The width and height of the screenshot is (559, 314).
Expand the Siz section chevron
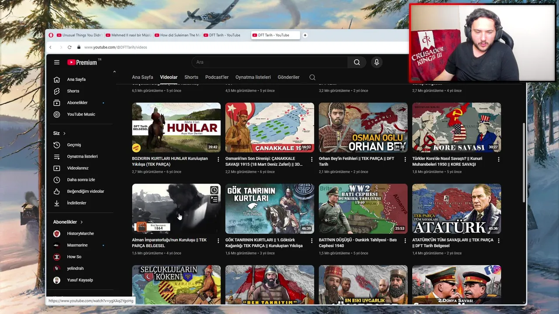coord(64,133)
